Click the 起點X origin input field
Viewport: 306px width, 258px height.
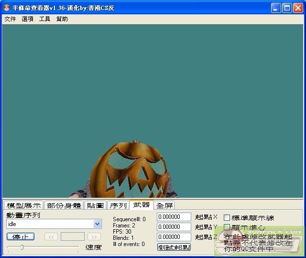[x=174, y=217]
